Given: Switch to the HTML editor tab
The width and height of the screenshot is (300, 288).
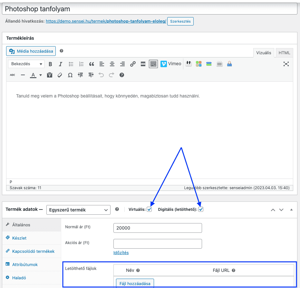Looking at the screenshot, I should click(x=284, y=53).
